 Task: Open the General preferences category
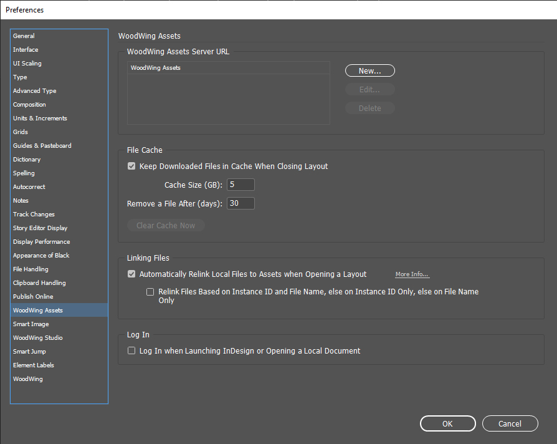[x=24, y=36]
